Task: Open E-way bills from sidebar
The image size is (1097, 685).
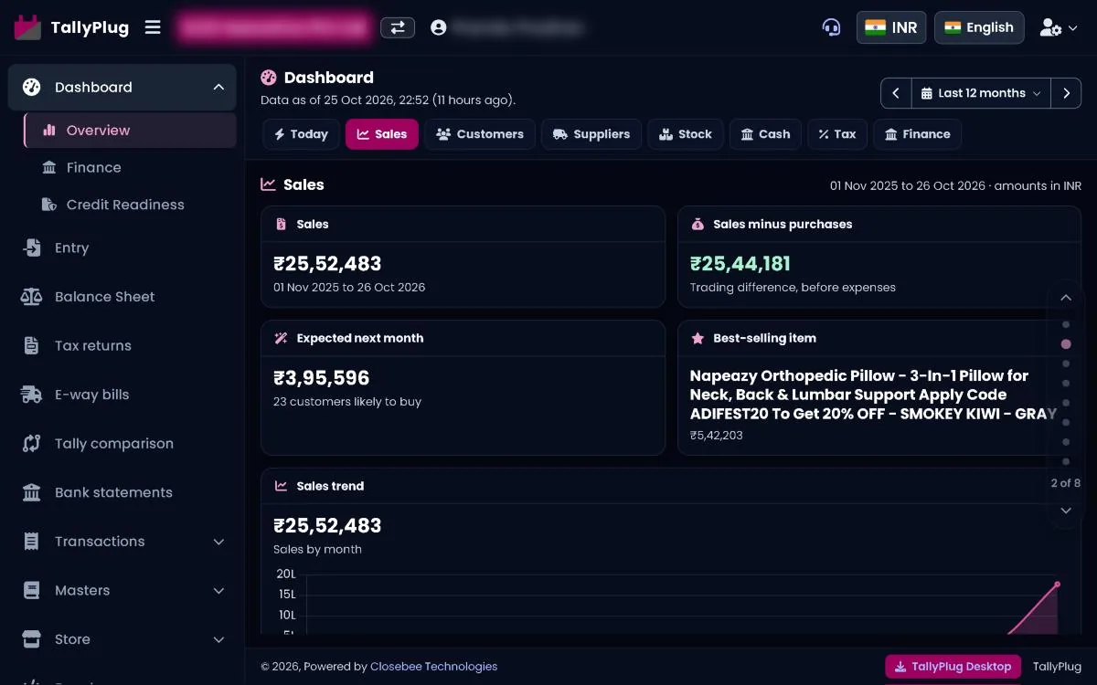Action: [122, 395]
